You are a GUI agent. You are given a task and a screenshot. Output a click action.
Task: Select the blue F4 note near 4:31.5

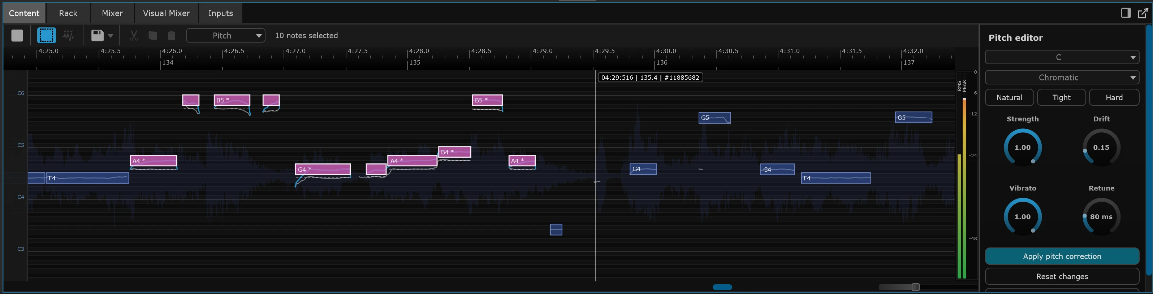click(x=835, y=178)
